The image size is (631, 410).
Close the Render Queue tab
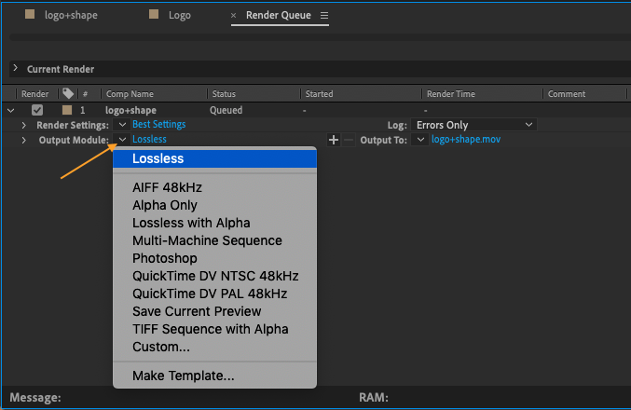234,17
